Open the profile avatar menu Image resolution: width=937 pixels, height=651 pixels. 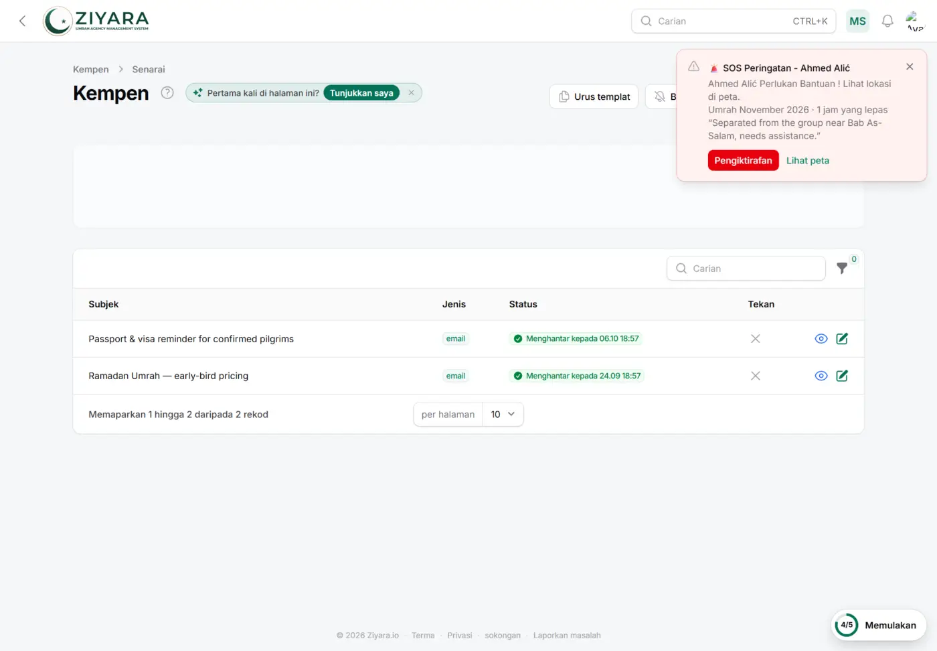(915, 21)
